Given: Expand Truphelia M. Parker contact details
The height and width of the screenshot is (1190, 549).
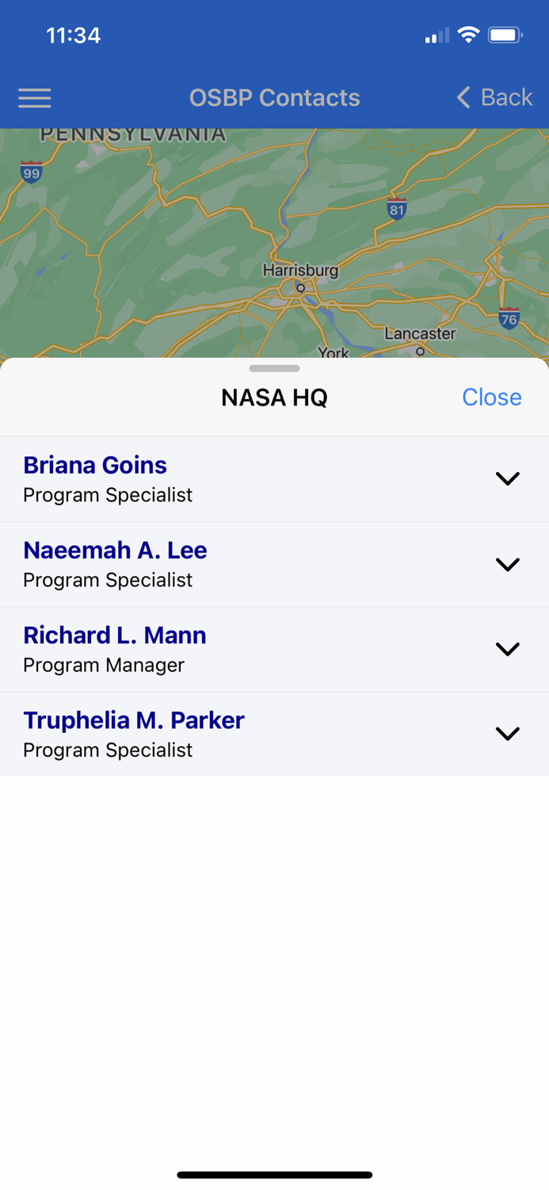Looking at the screenshot, I should (507, 733).
